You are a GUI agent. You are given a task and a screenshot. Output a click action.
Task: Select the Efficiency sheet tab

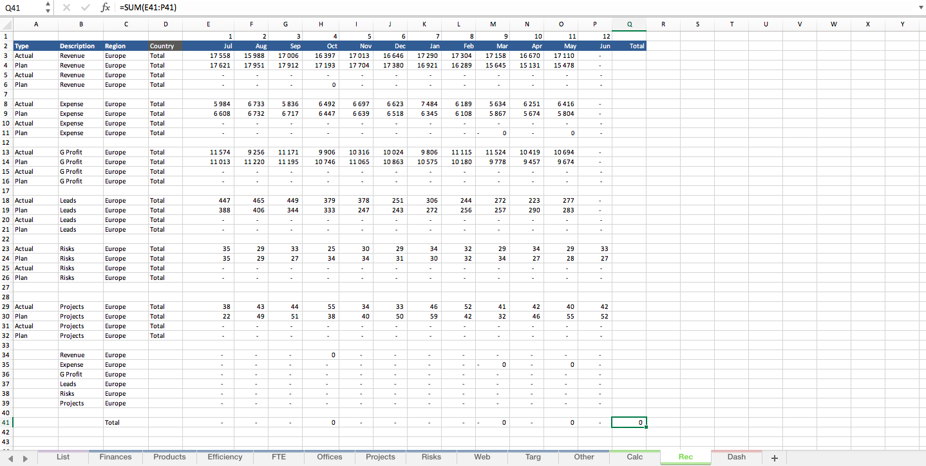click(x=225, y=457)
